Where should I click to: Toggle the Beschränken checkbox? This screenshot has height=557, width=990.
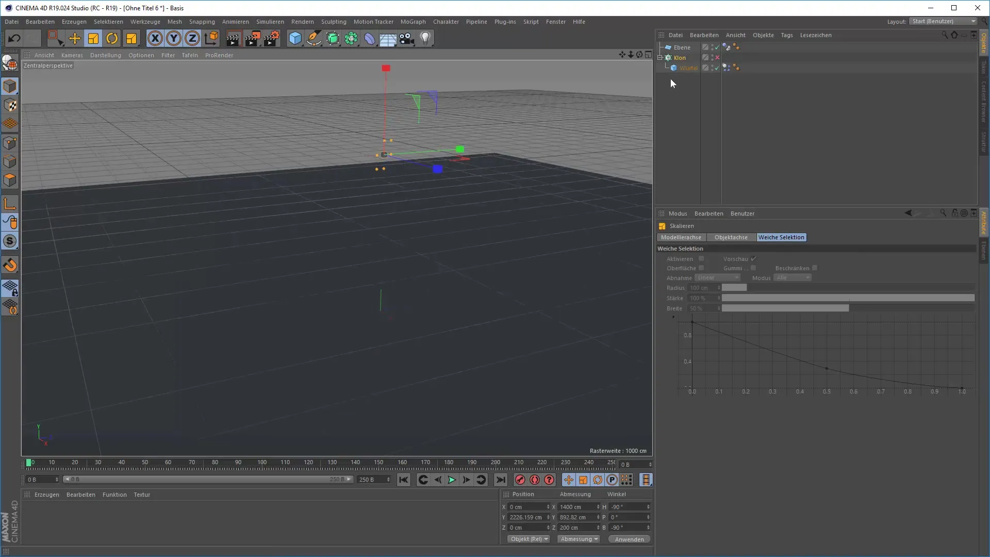click(815, 268)
